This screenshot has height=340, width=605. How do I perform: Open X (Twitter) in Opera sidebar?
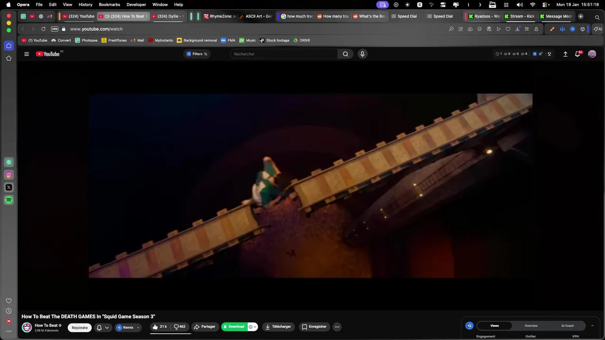[x=9, y=187]
